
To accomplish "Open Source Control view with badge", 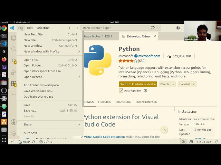I will [x=14, y=60].
